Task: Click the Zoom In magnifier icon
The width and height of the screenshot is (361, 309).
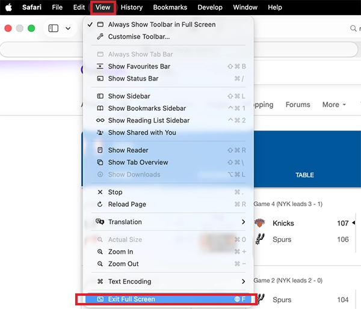Action: [x=100, y=252]
